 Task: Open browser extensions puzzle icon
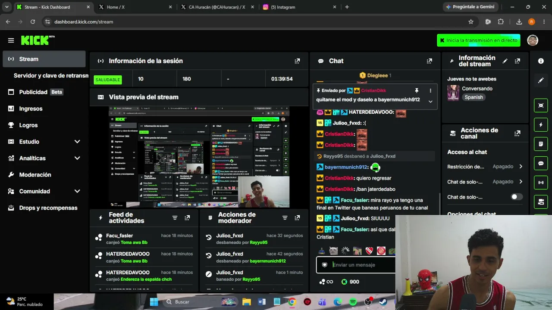[501, 22]
